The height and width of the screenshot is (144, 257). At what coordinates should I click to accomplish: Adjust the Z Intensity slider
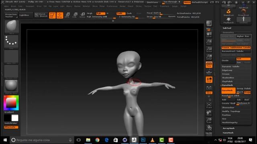click(x=131, y=17)
